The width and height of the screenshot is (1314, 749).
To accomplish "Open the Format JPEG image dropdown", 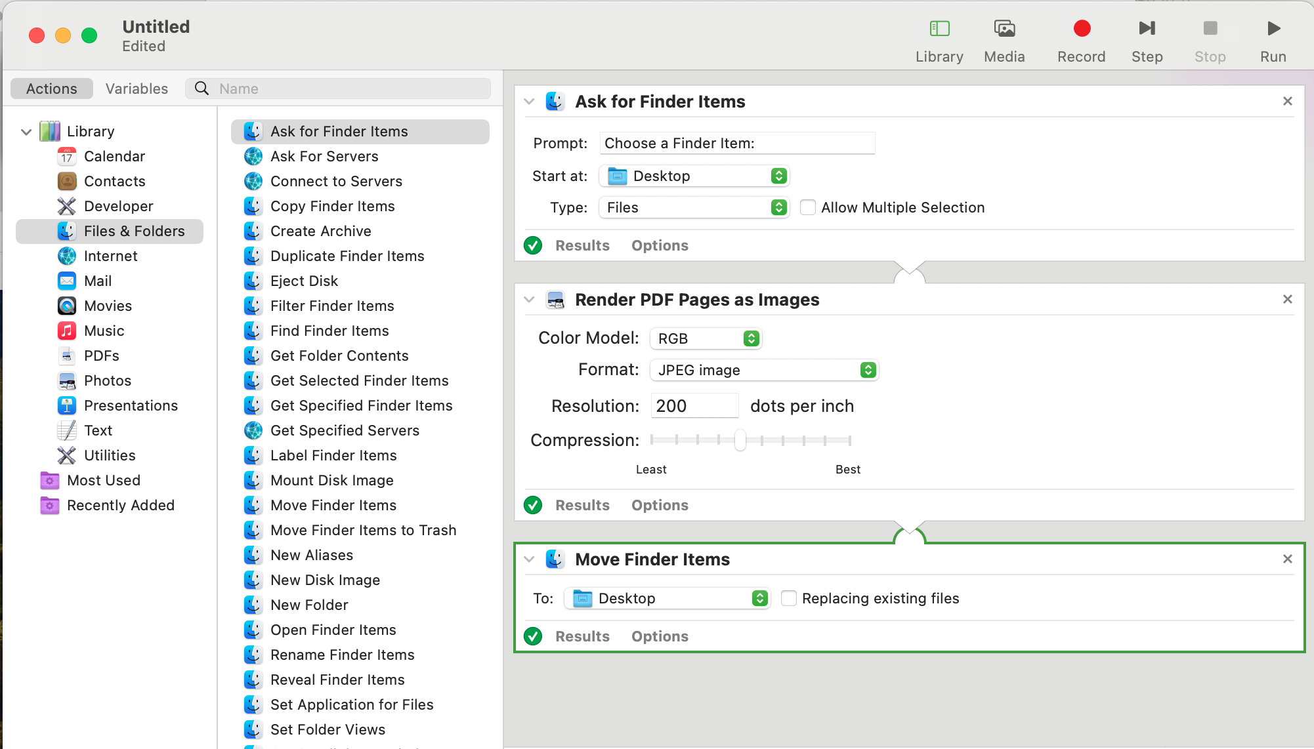I will (764, 370).
